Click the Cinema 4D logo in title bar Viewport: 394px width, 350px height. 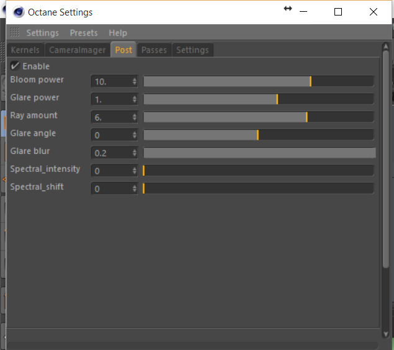coord(19,12)
